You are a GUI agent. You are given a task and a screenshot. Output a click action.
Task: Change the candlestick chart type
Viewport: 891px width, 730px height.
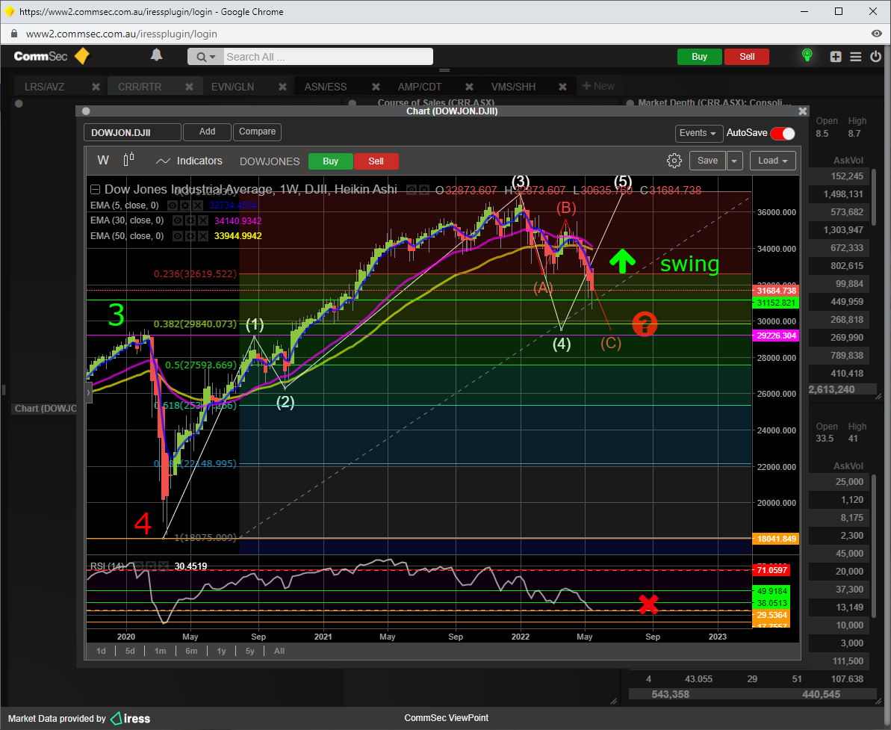129,160
